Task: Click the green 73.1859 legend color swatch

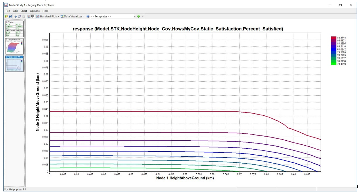Action: point(334,64)
